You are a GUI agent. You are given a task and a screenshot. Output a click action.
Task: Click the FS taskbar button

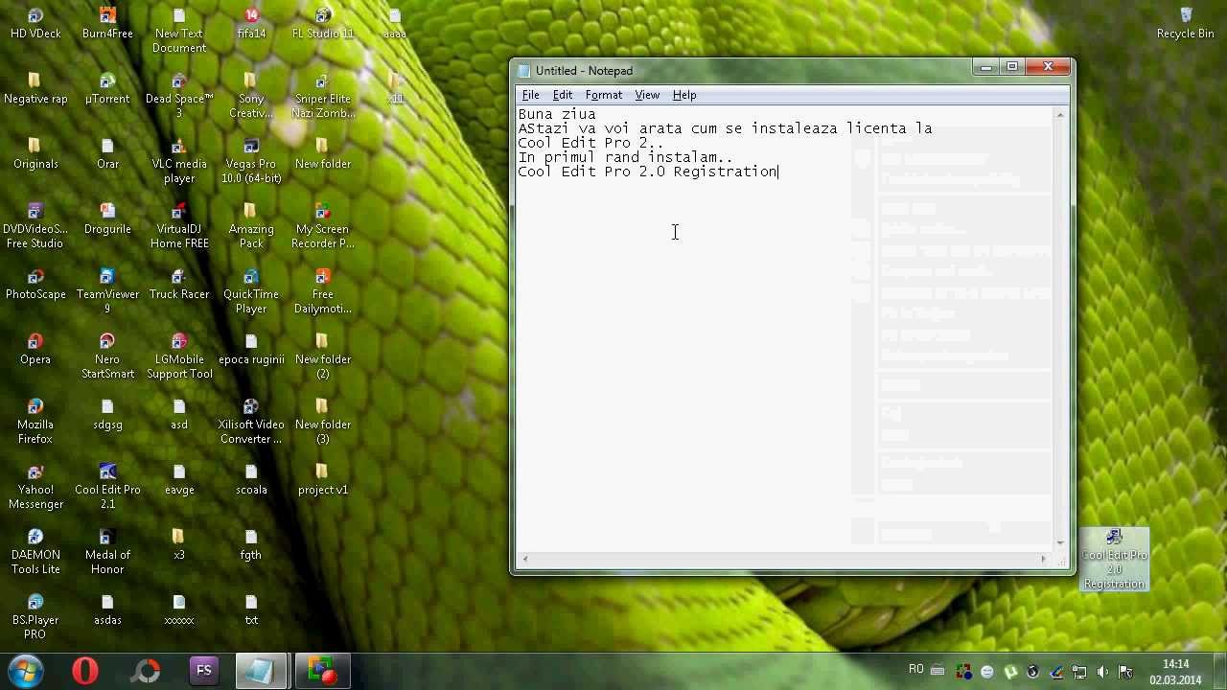203,671
